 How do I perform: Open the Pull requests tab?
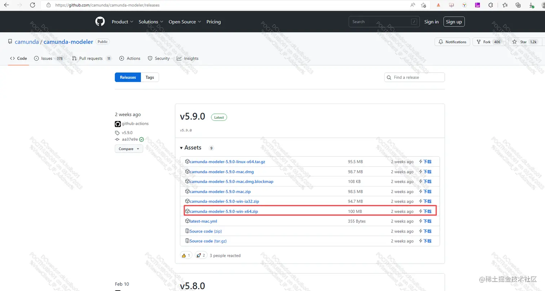pyautogui.click(x=92, y=58)
